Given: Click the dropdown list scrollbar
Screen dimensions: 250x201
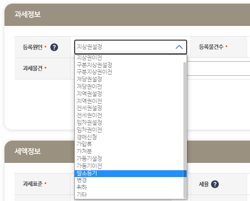Looking at the screenshot, I should (x=185, y=130).
